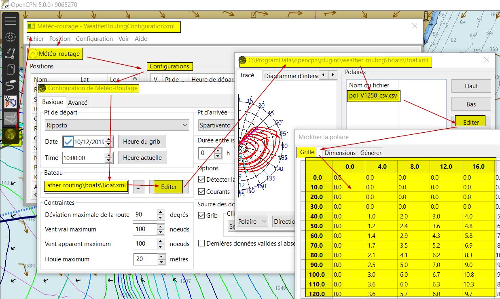Click the Time 10:00:00 field
The height and width of the screenshot is (299, 500).
pyautogui.click(x=84, y=158)
